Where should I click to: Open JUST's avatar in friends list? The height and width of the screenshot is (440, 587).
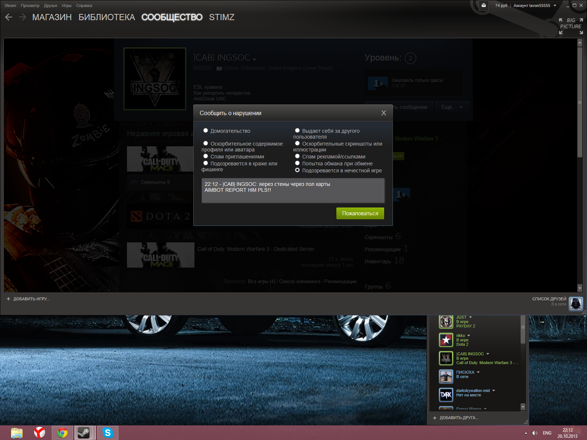(x=446, y=322)
